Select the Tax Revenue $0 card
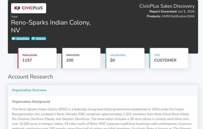Image resolution: width=203 pixels, height=129 pixels. click(125, 58)
